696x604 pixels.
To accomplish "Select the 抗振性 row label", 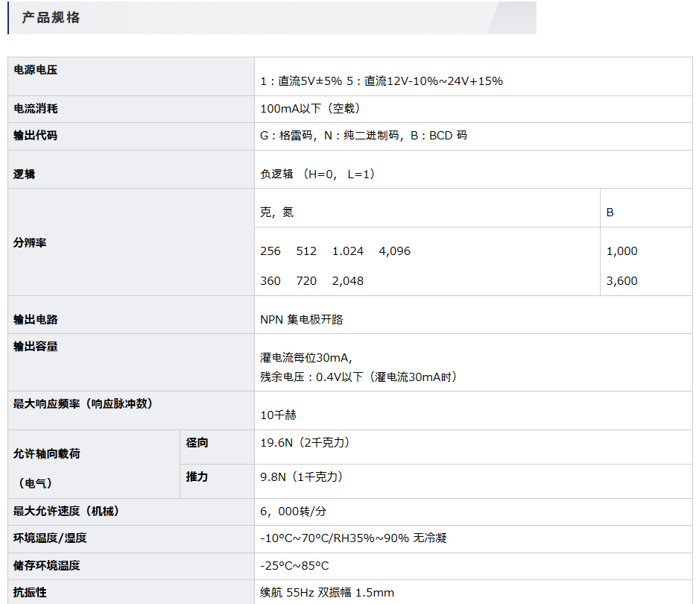I will [x=30, y=593].
